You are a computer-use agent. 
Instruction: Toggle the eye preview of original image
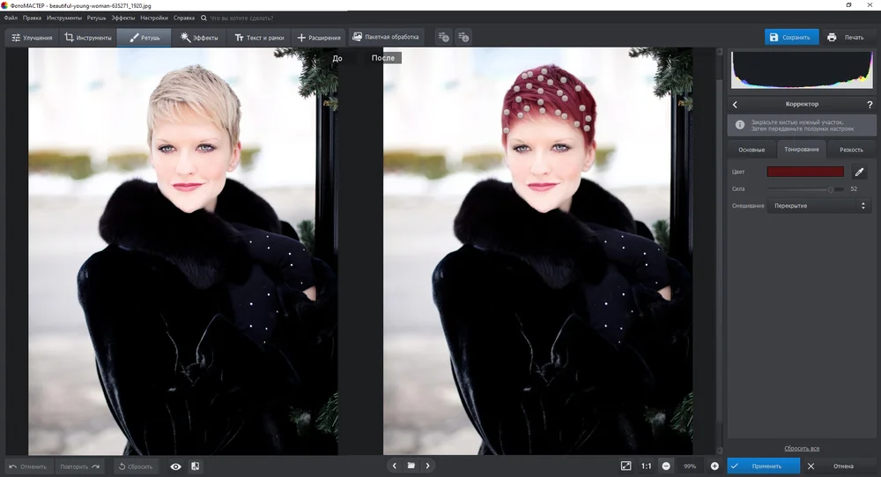(175, 466)
